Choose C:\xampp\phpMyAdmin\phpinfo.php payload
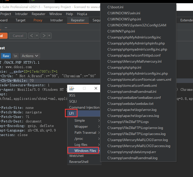This screenshot has height=177, width=193. 138,43
